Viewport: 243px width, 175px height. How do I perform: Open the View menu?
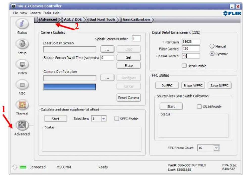click(x=23, y=13)
